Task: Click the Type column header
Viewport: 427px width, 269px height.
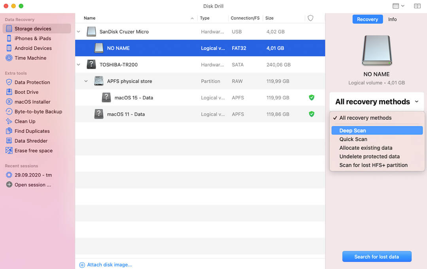Action: pos(204,18)
